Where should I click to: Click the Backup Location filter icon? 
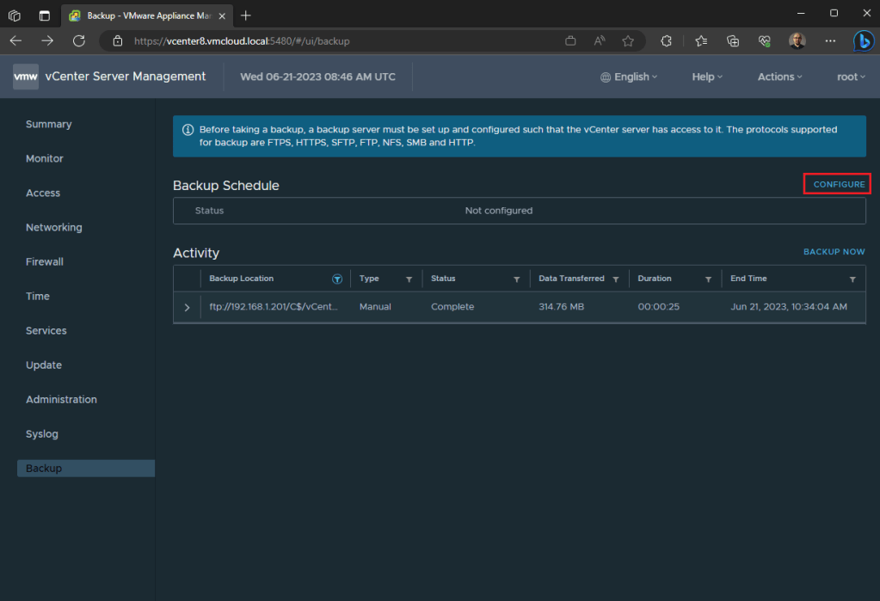click(x=337, y=279)
